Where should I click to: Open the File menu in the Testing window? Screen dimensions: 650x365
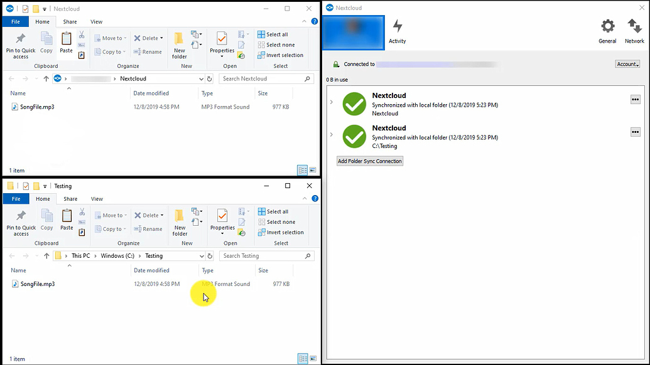(x=16, y=199)
